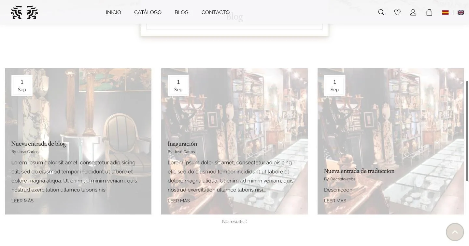Open the BLOG menu item
The width and height of the screenshot is (469, 246).
coord(181,12)
